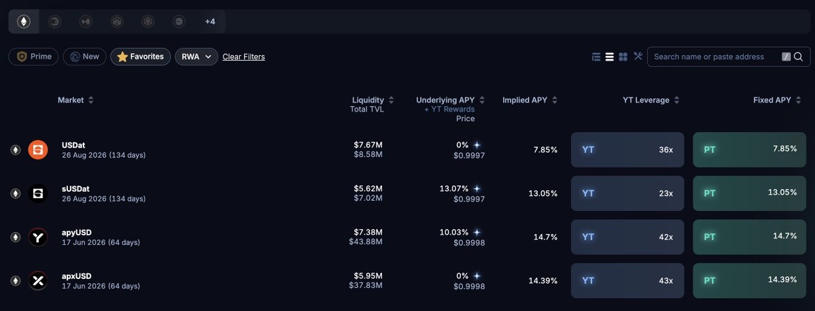Select the Ethereum network icon

pos(24,22)
